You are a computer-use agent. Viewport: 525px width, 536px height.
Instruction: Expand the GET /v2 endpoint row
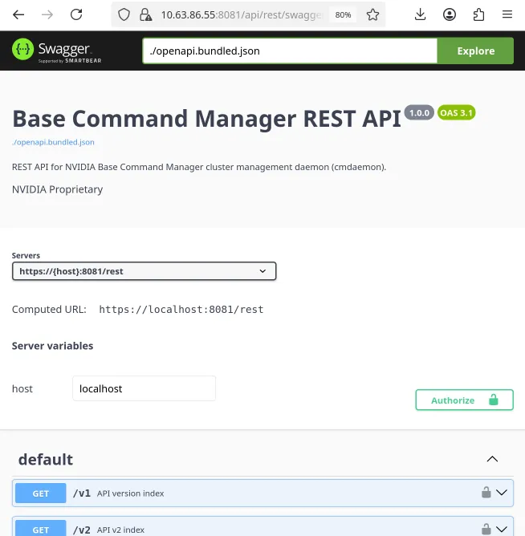[262, 526]
